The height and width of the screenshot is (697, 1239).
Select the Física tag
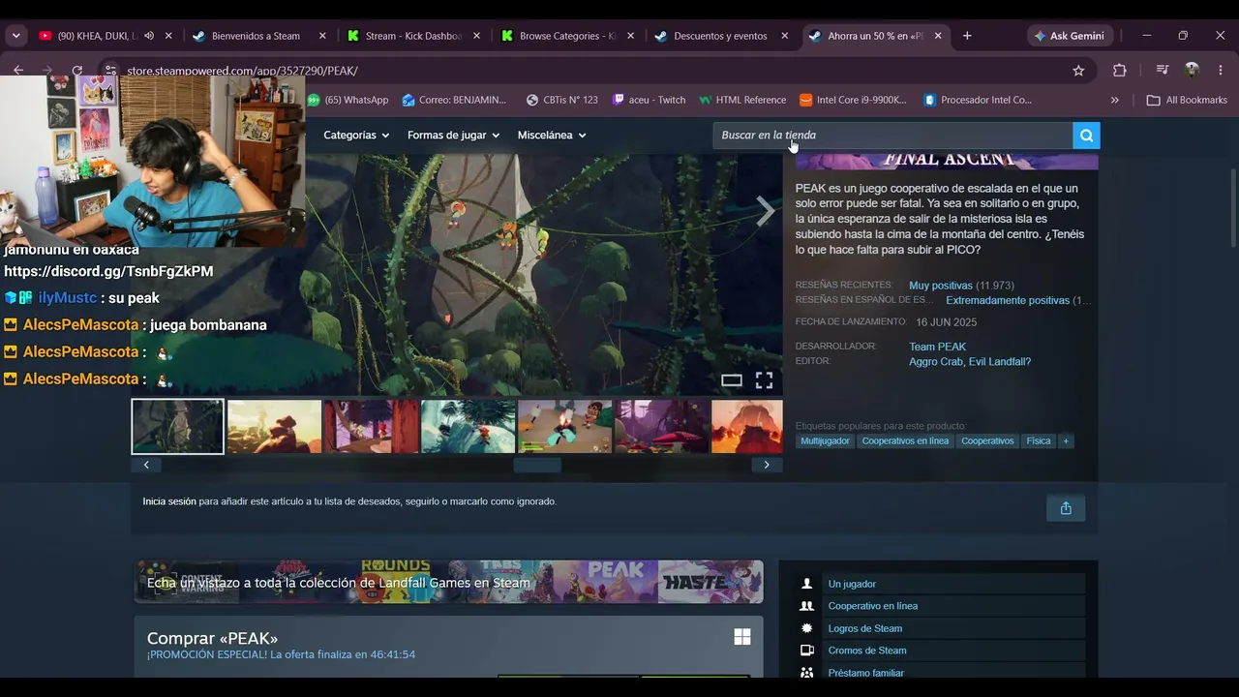tap(1039, 440)
